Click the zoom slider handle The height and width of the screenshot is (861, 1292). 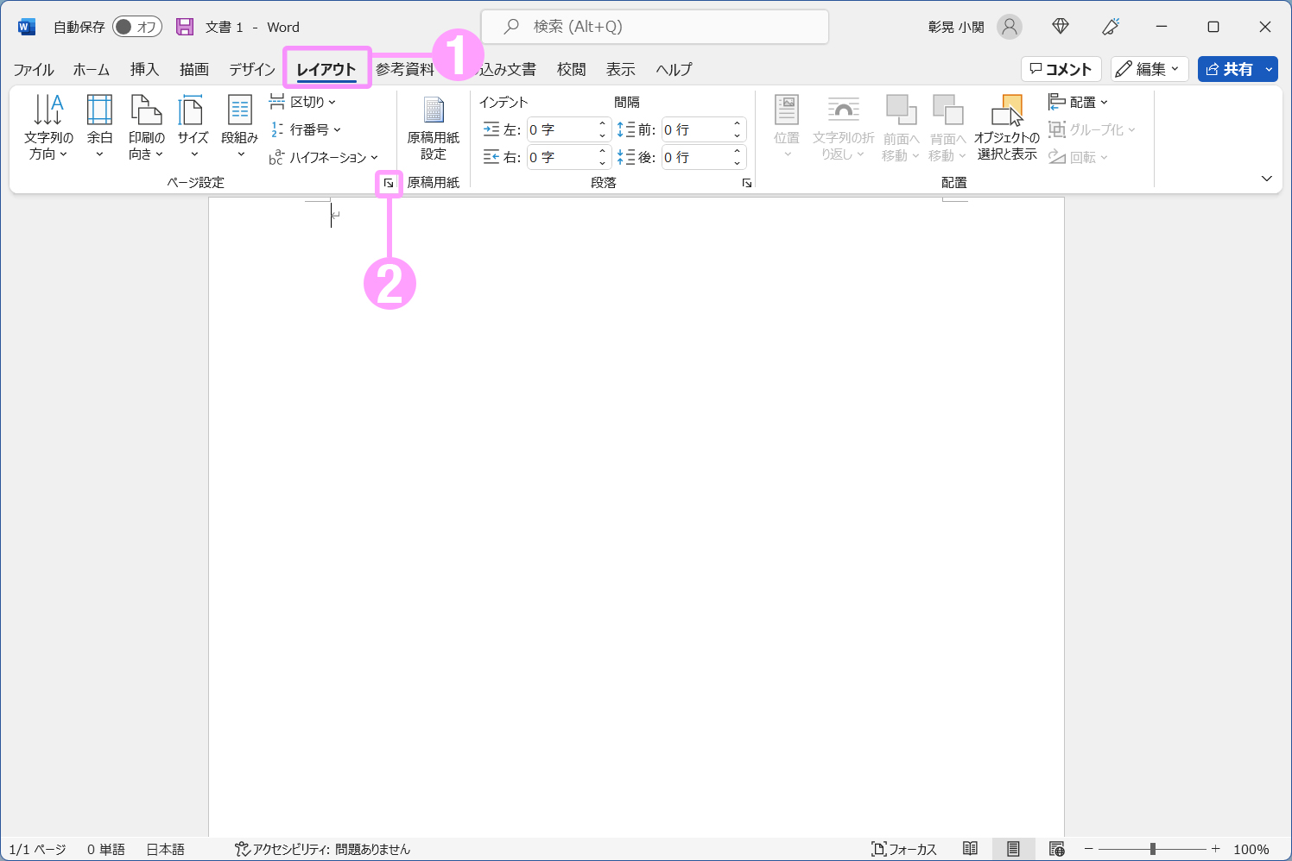(x=1152, y=849)
